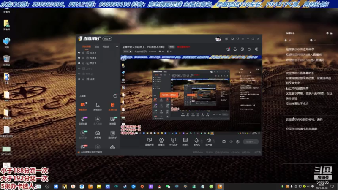Open filter funnel icon in title bar

pyautogui.click(x=237, y=39)
